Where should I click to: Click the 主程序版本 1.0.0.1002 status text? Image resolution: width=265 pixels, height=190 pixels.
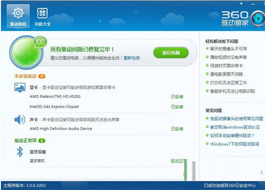pos(24,186)
